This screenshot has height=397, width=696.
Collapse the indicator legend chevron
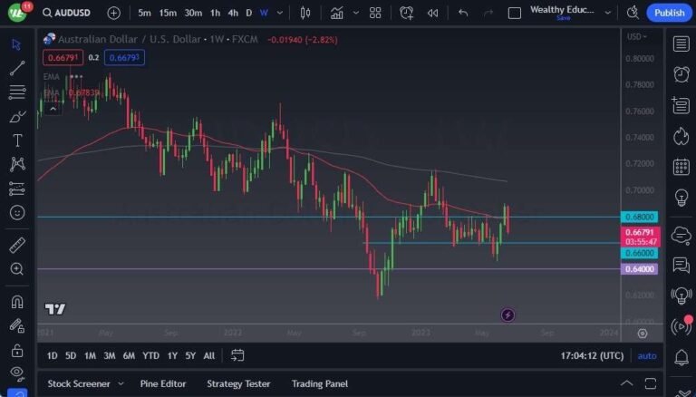[x=53, y=109]
